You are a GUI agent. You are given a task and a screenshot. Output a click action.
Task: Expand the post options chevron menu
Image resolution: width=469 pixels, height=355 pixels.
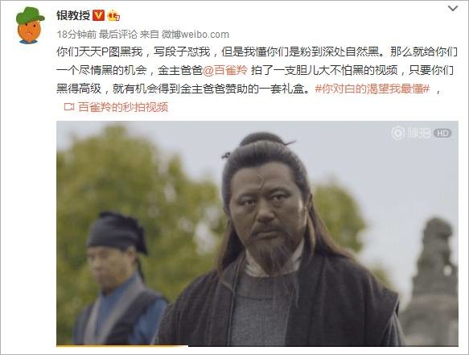453,8
